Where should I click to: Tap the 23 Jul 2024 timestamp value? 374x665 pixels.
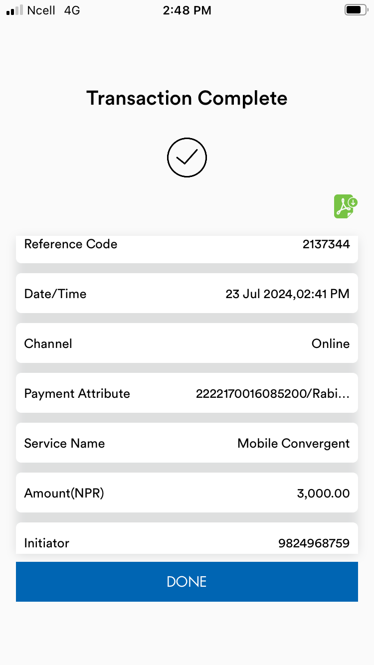tap(288, 294)
